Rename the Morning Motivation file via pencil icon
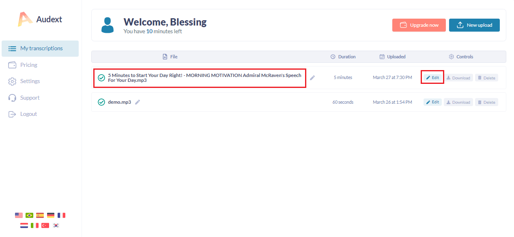The width and height of the screenshot is (514, 237). click(x=312, y=78)
